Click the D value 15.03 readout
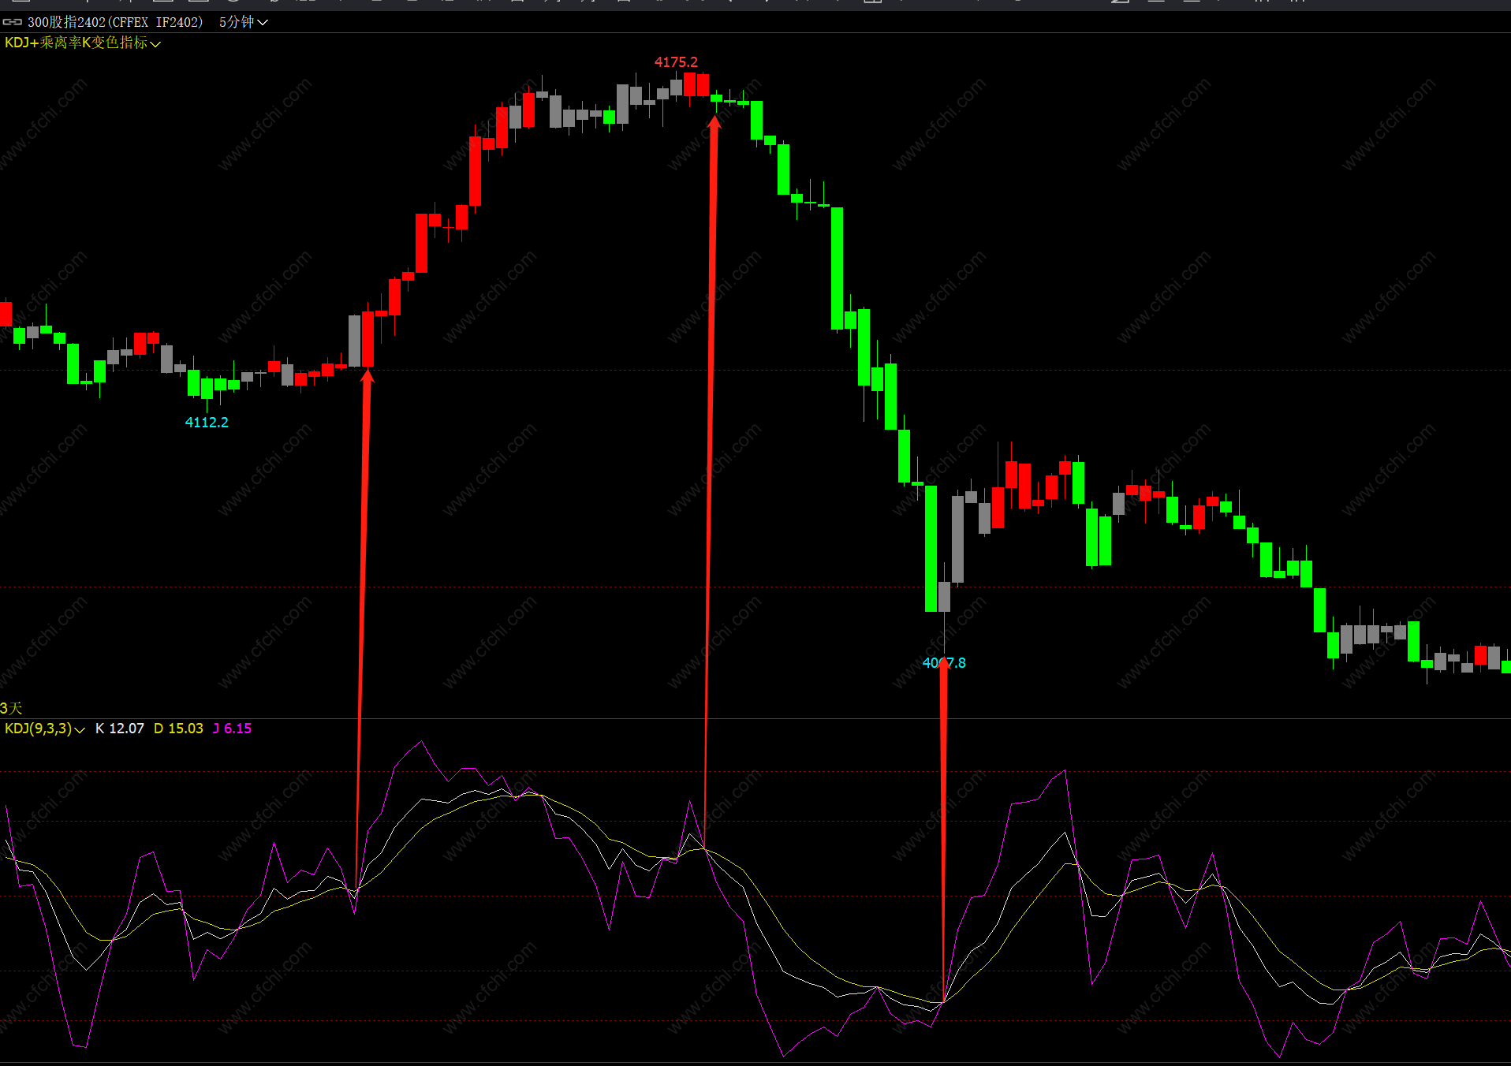Viewport: 1511px width, 1066px height. click(178, 729)
